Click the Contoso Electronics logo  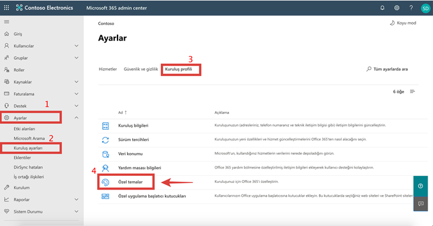[44, 8]
